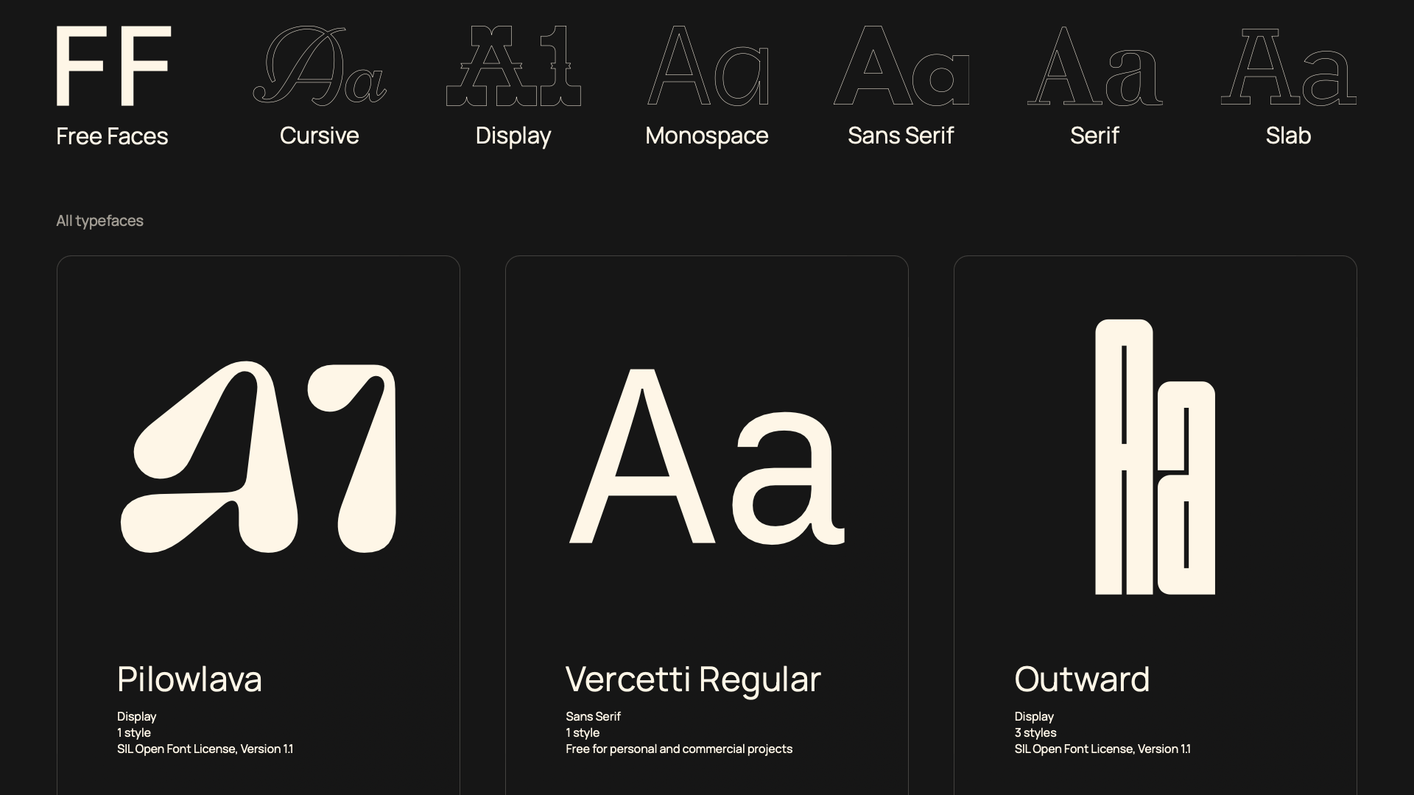Open the Free Faces home link

pos(112,136)
